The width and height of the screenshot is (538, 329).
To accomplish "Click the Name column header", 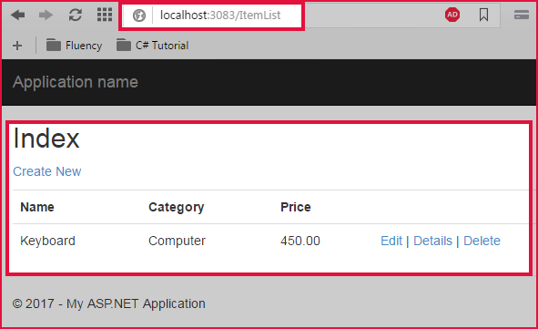I will tap(37, 207).
